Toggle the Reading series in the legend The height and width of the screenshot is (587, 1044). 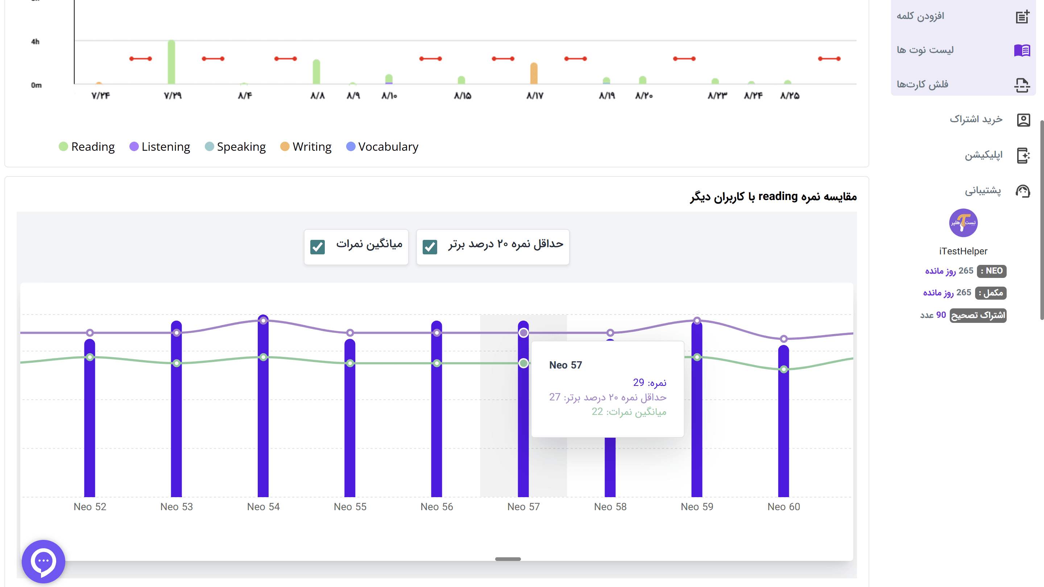(x=86, y=147)
